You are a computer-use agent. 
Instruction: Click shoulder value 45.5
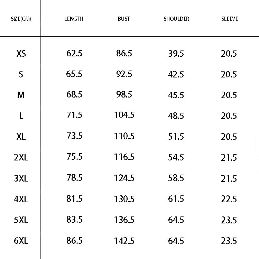(x=176, y=95)
